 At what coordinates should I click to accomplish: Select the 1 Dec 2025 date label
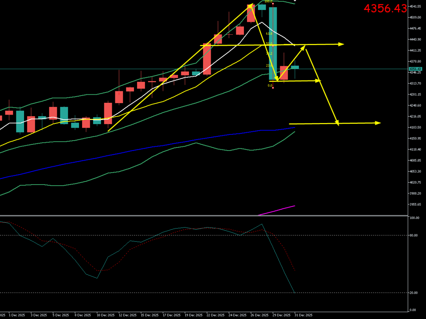point(17,315)
